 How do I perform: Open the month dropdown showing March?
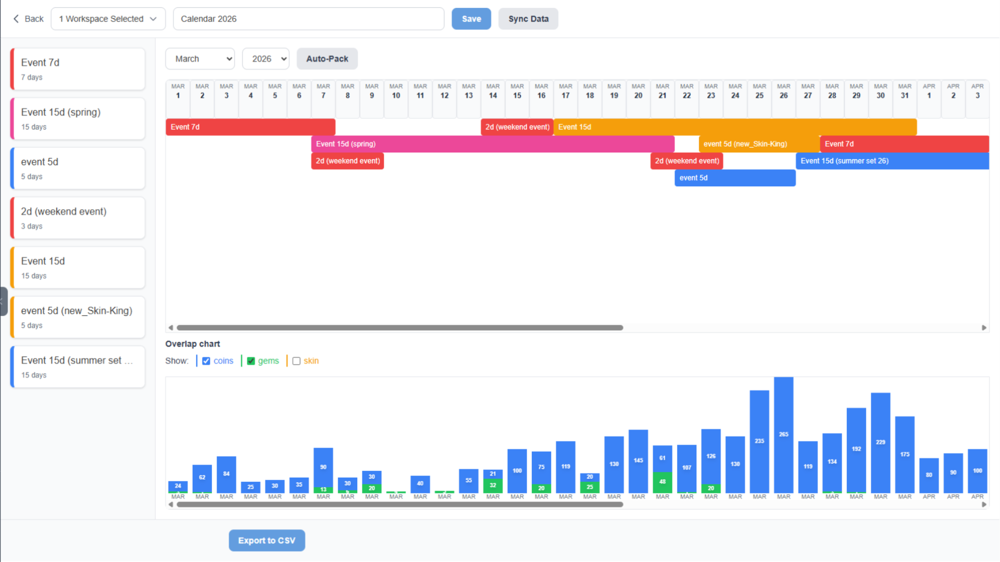click(x=200, y=59)
